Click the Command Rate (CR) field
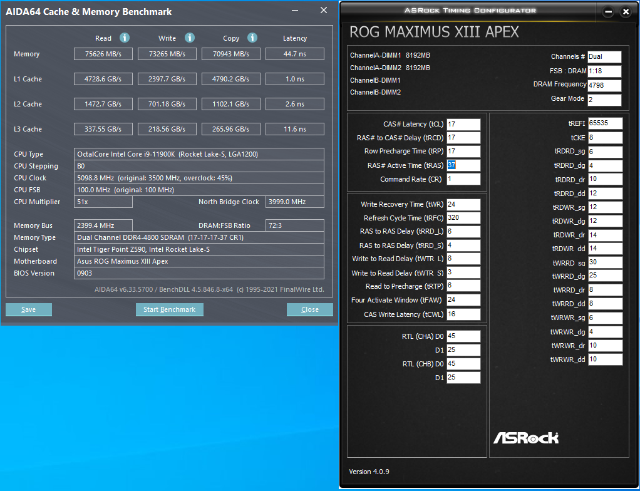The height and width of the screenshot is (491, 640). point(463,178)
